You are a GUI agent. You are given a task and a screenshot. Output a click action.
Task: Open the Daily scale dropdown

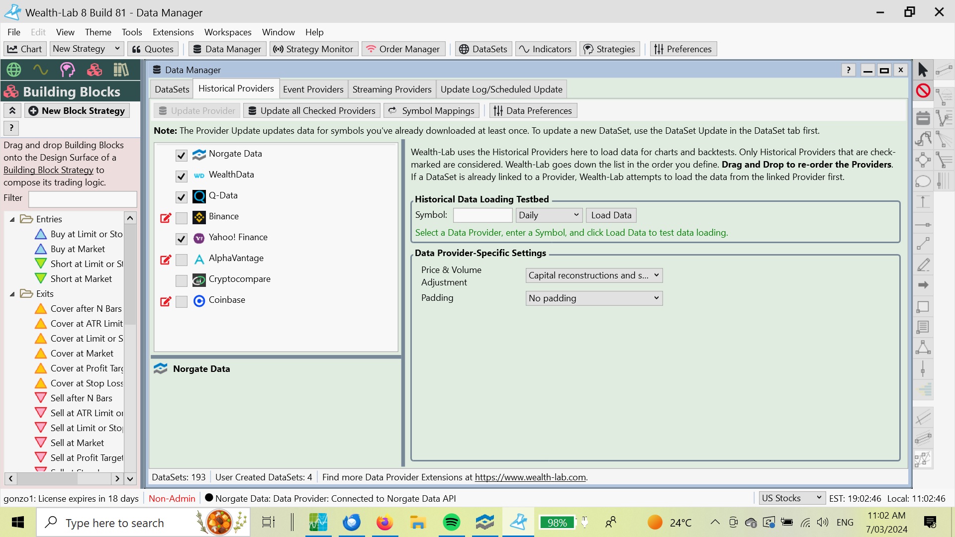[549, 215]
